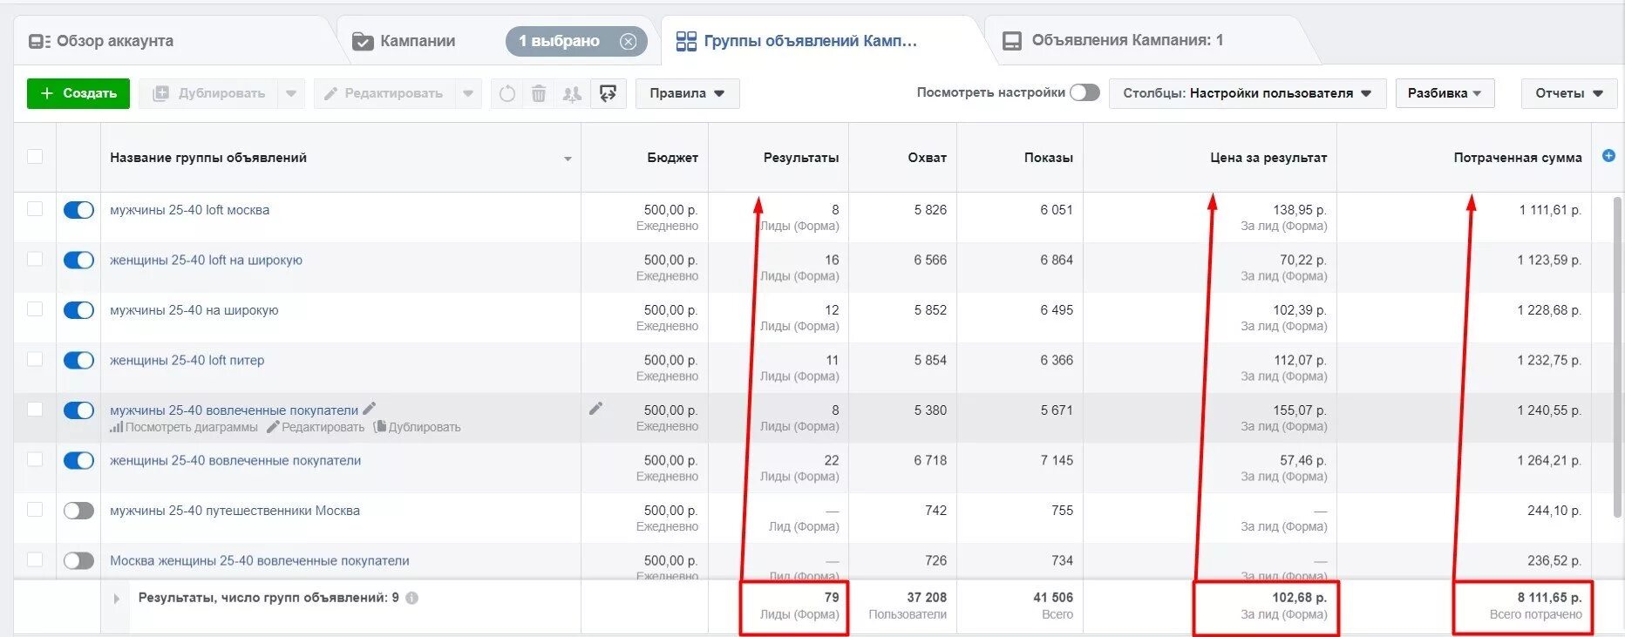Click the 'Дублировать' toolbar button
Viewport: 1625px width, 637px height.
tap(209, 93)
